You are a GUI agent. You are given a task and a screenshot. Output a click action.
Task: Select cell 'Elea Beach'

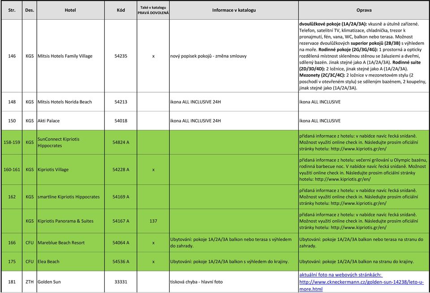(70, 262)
